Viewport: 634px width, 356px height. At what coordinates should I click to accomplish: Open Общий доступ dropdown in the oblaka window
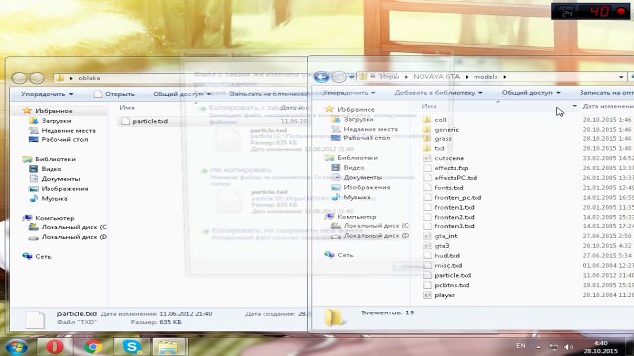pyautogui.click(x=182, y=94)
